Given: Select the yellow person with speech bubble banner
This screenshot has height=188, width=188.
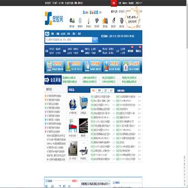Looking at the screenshot, I should point(74,66).
